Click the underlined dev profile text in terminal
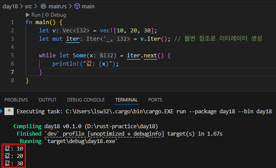The height and width of the screenshot is (168, 276). tap(104, 134)
